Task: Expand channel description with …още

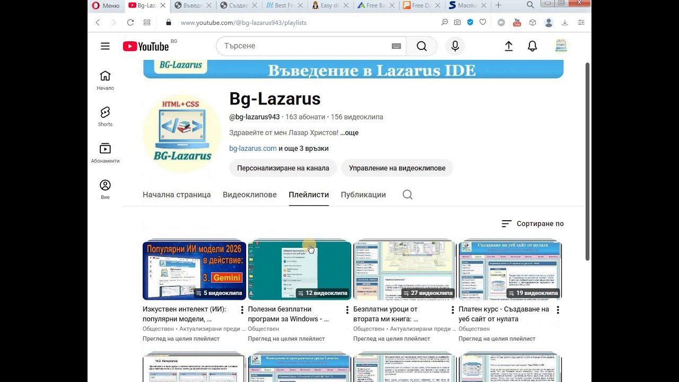Action: tap(350, 133)
